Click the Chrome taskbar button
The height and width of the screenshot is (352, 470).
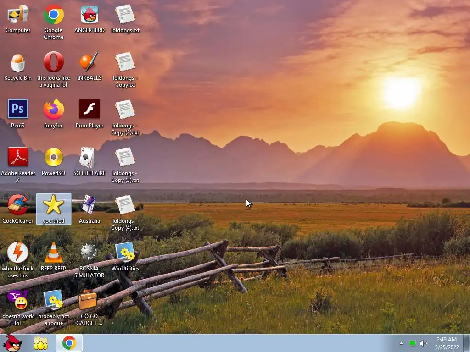pyautogui.click(x=69, y=343)
